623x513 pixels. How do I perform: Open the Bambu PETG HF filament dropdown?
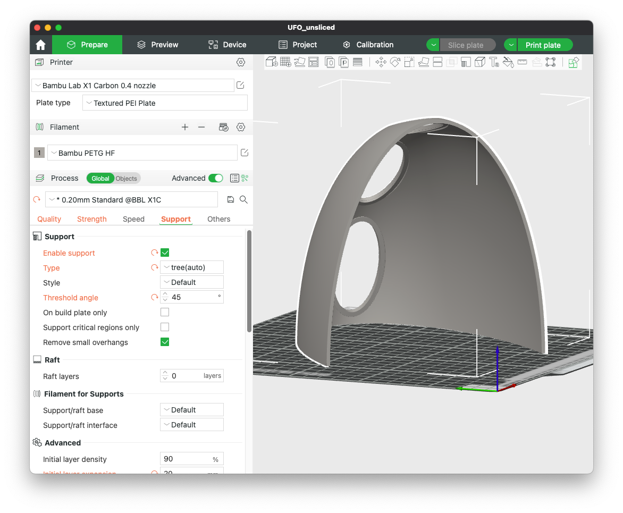(142, 153)
